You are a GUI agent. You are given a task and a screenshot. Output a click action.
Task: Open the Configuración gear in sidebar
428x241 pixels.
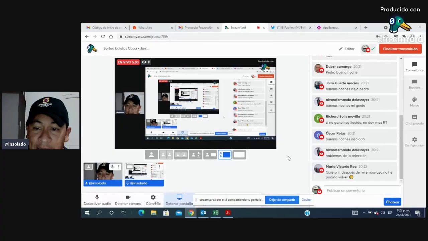(414, 142)
